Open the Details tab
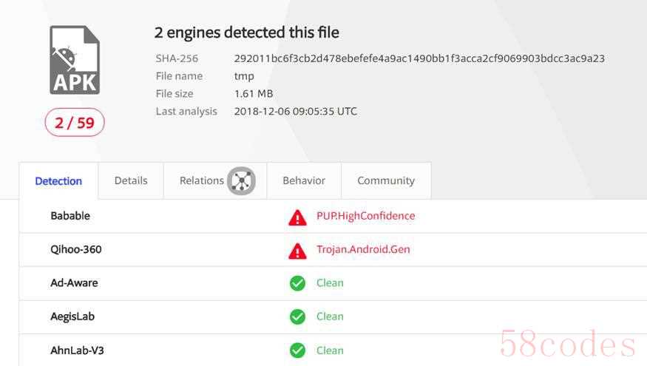647x366 pixels. click(131, 180)
